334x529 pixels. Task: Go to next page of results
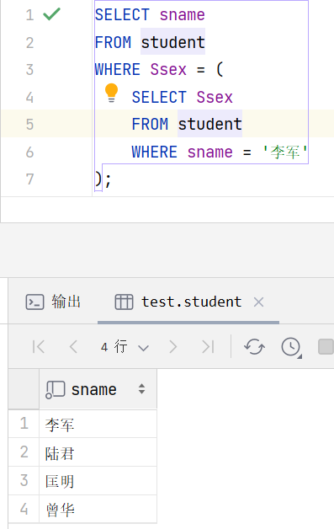[173, 346]
